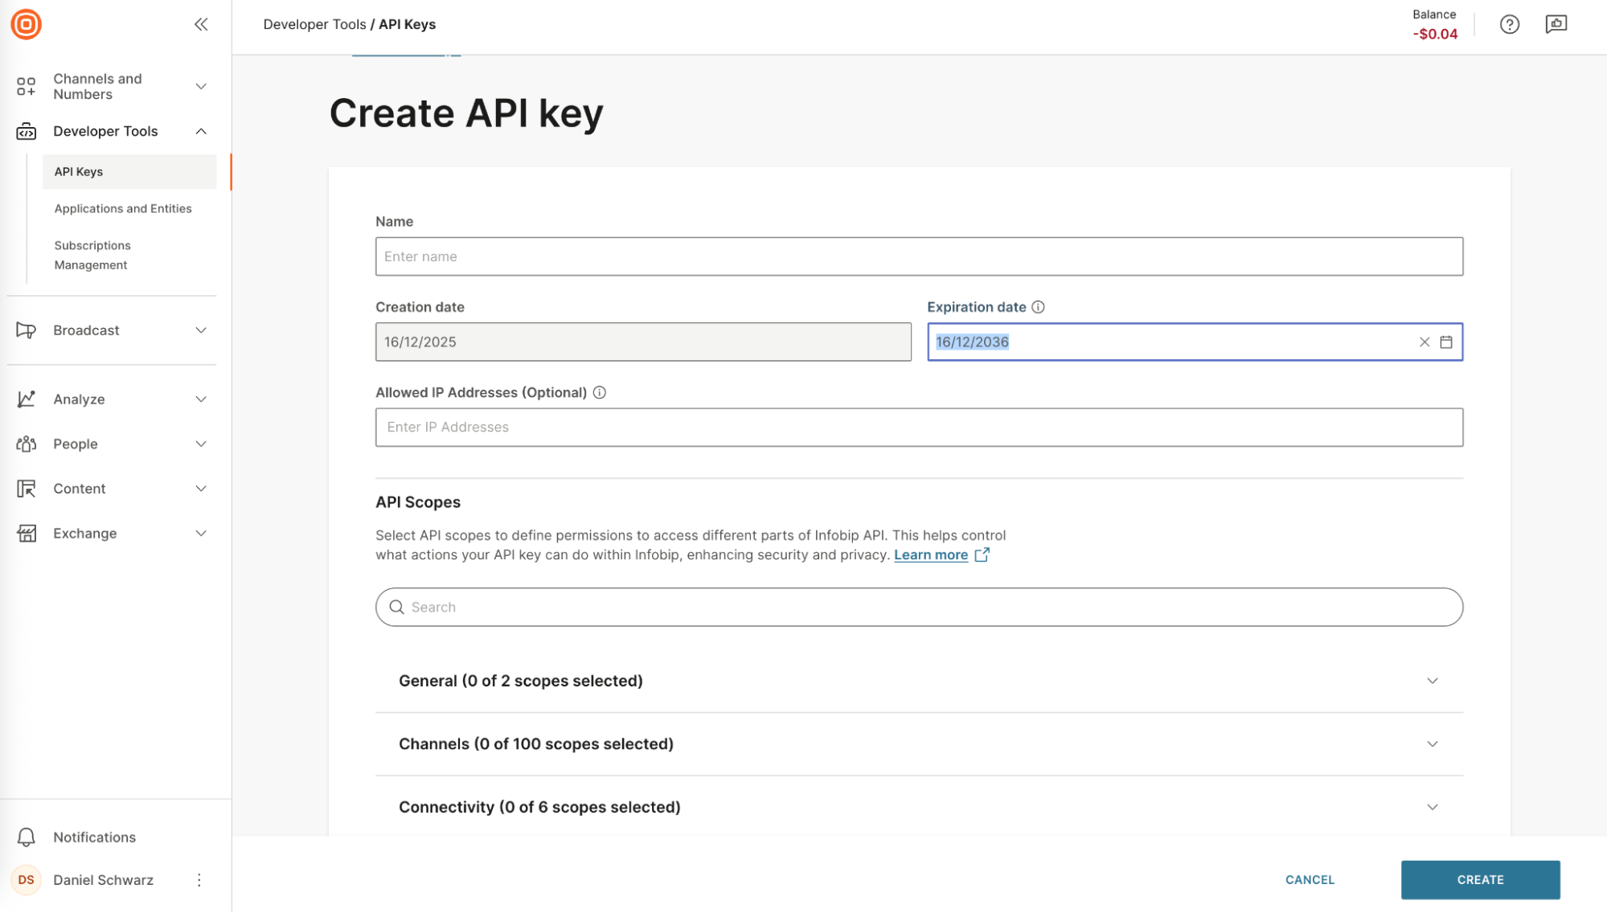The image size is (1607, 913).
Task: Select the Broadcast megaphone icon
Action: (x=27, y=330)
